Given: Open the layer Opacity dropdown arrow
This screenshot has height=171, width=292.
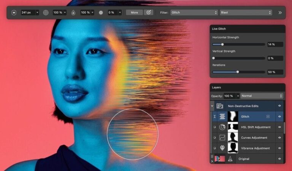Looking at the screenshot, I should (x=238, y=96).
